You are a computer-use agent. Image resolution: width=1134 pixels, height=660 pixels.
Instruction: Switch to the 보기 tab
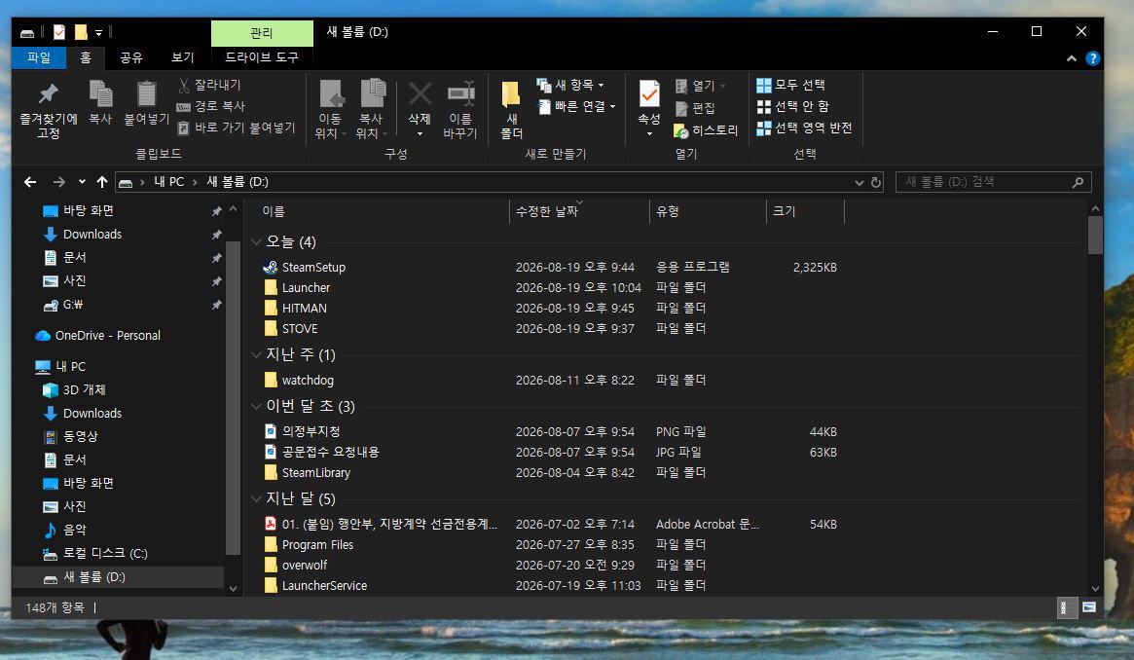182,57
